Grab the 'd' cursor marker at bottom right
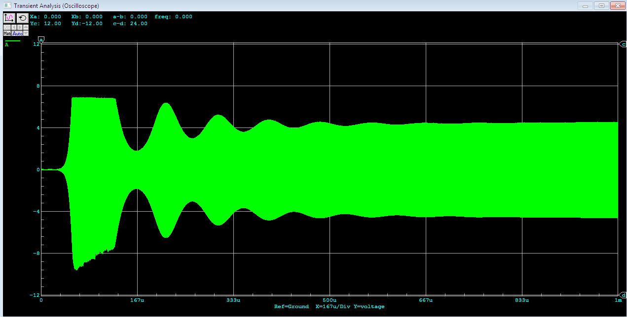627x317 pixels. [623, 295]
